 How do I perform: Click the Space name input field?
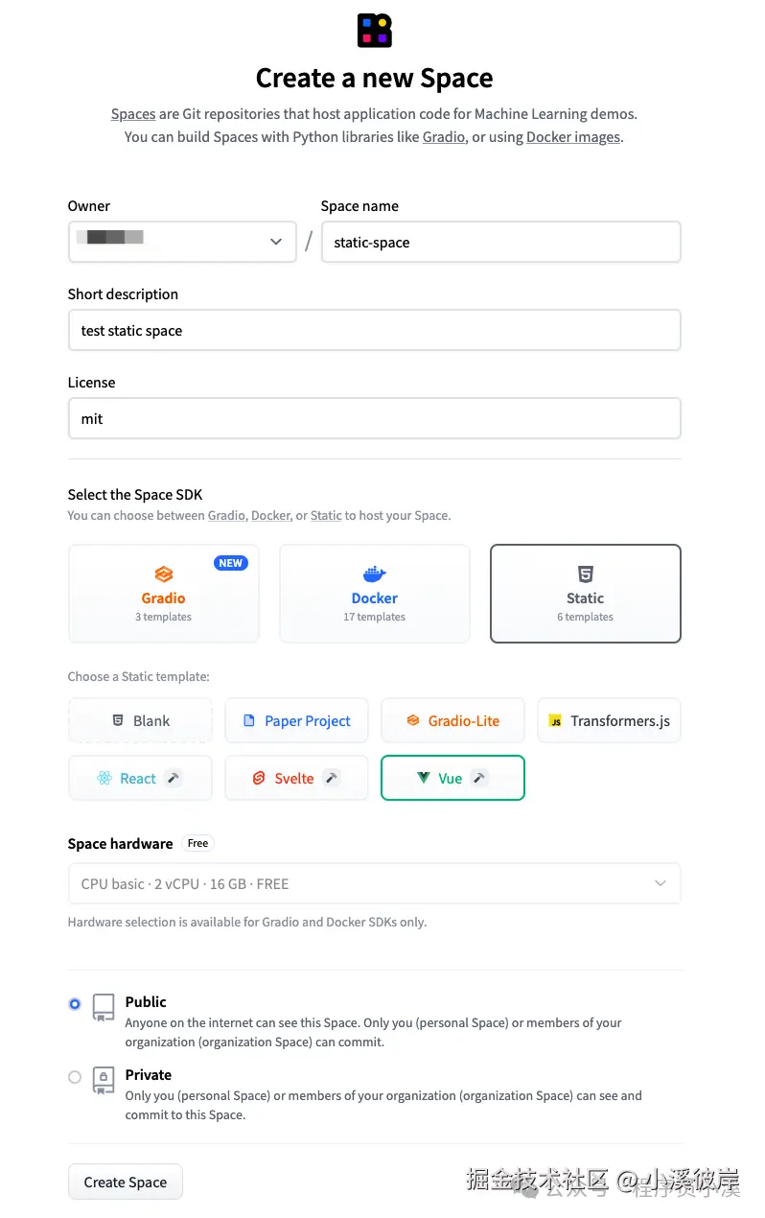(x=500, y=242)
